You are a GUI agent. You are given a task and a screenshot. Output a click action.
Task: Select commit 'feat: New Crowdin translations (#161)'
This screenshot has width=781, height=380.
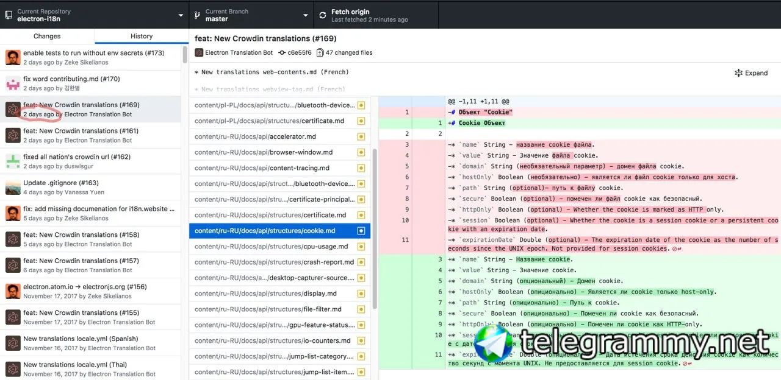point(90,135)
